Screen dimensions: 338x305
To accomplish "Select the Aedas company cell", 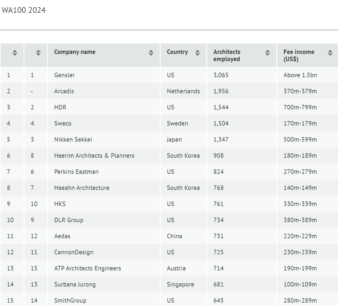I will [x=104, y=236].
